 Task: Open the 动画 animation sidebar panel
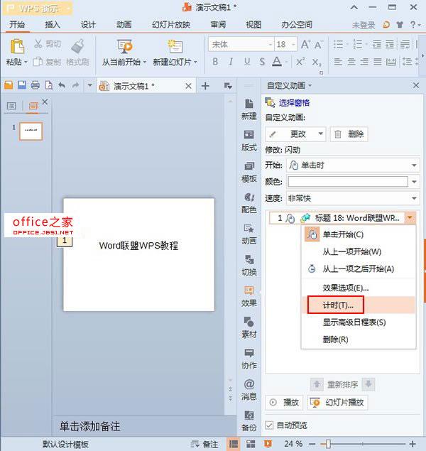click(x=249, y=234)
